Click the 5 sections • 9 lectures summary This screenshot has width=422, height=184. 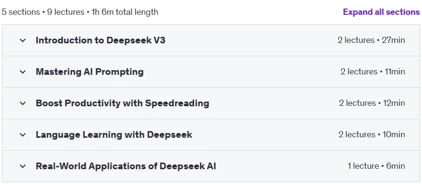(43, 12)
